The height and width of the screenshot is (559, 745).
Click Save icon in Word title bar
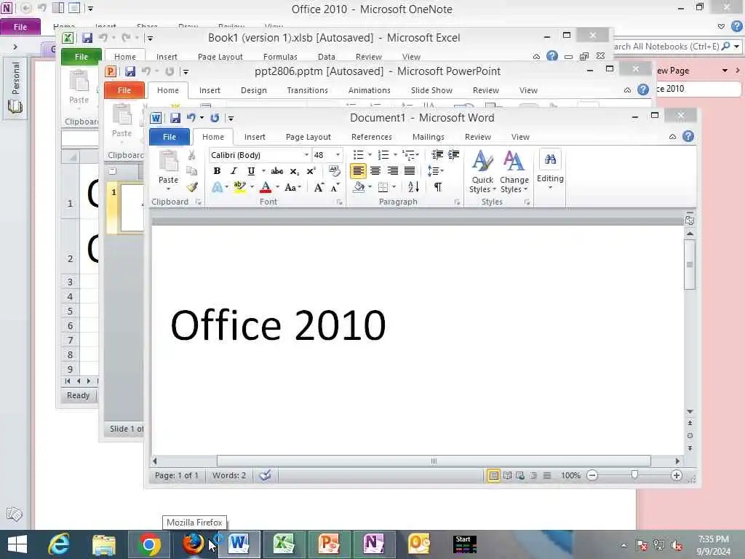175,118
